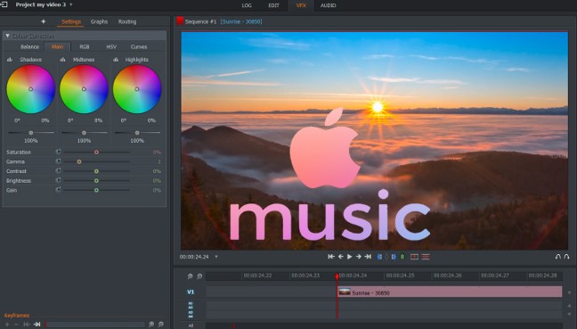
Task: Zoom out the sequence timeline
Action: pos(199,276)
